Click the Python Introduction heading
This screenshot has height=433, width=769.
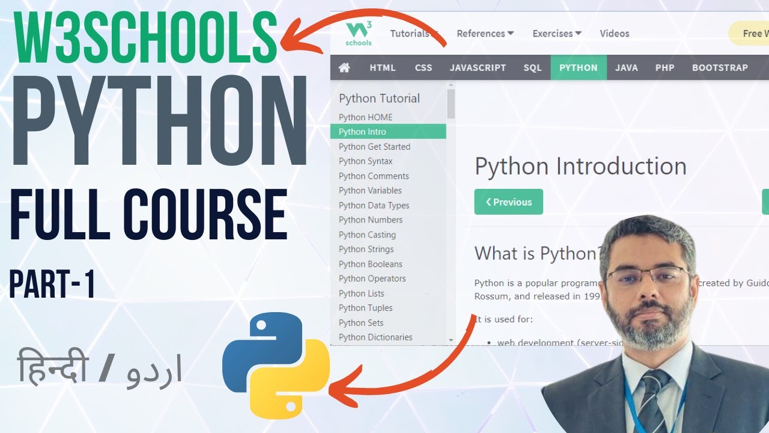[580, 167]
